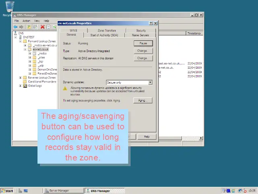This screenshot has height=194, width=258.
Task: Open the View menu
Action: (37, 21)
